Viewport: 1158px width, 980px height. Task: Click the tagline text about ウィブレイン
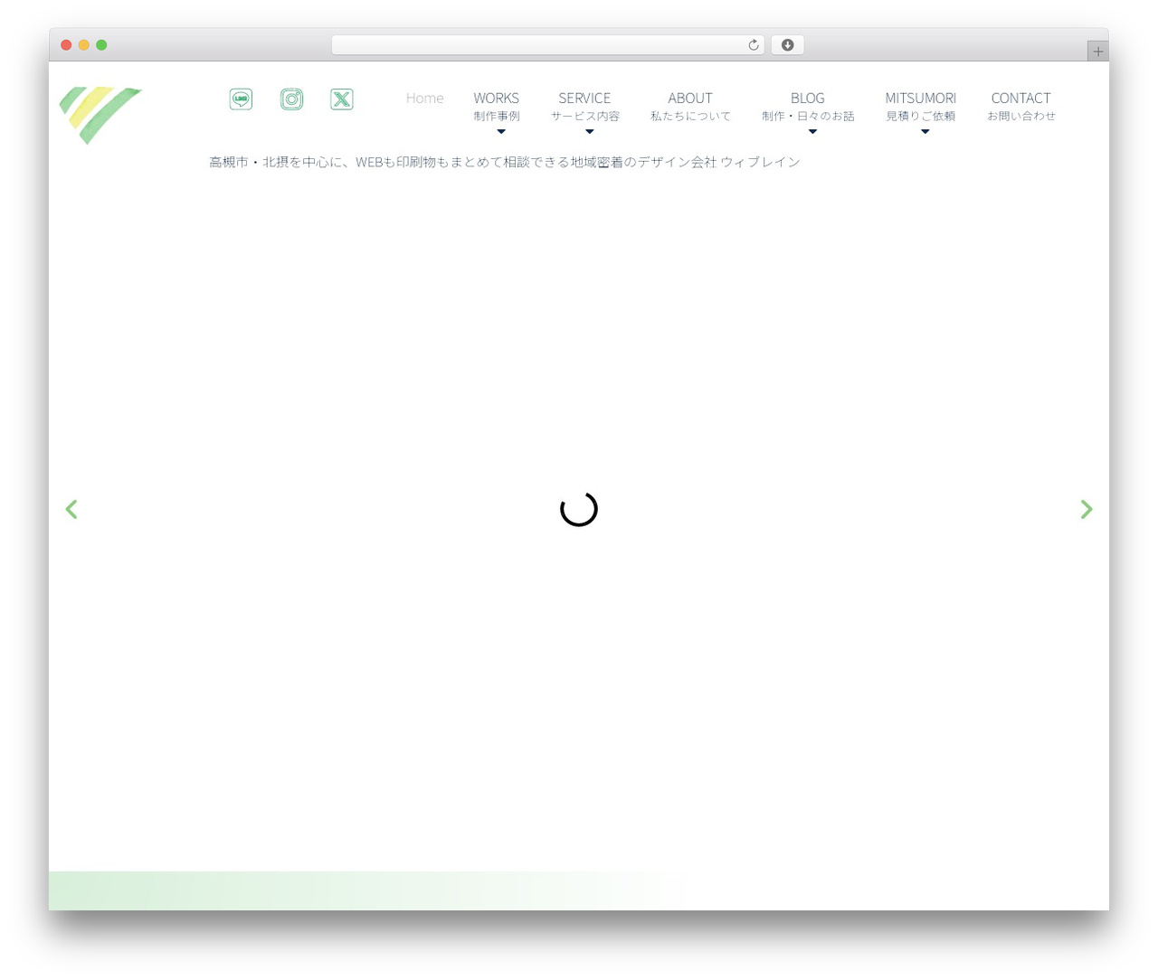pos(505,162)
